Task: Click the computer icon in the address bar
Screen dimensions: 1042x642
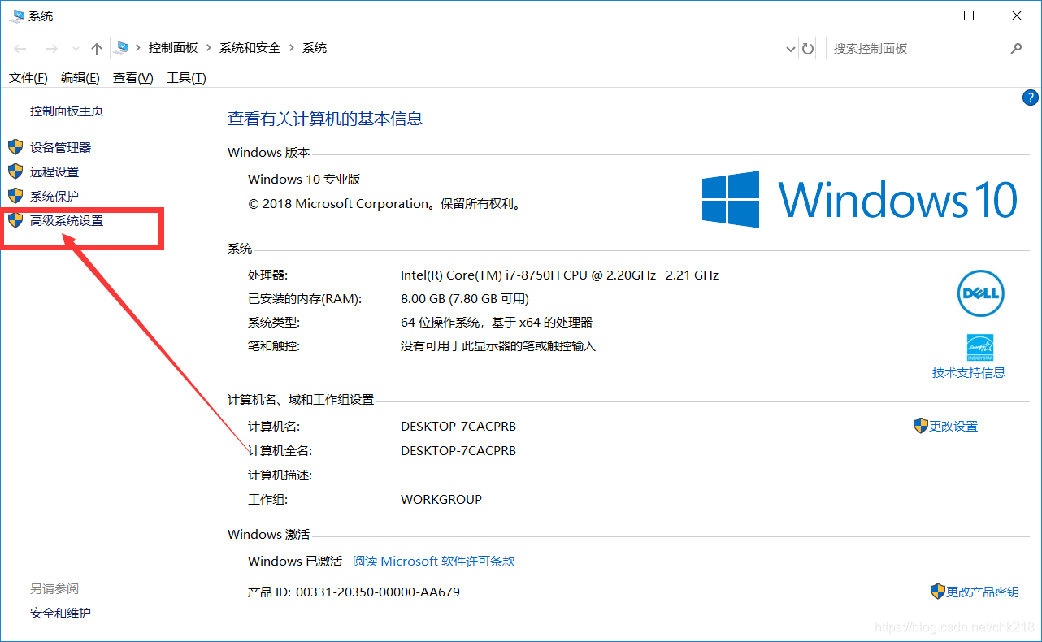Action: 121,48
